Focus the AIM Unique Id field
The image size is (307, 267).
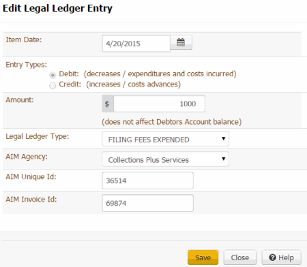(x=148, y=180)
